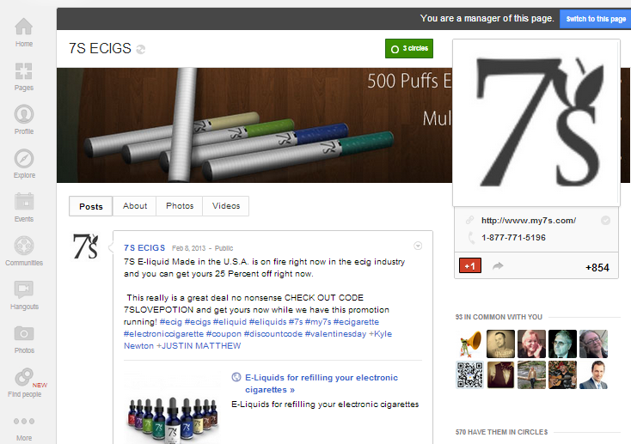Click the cover photo of e-cigarettes
631x444 pixels.
[x=254, y=125]
